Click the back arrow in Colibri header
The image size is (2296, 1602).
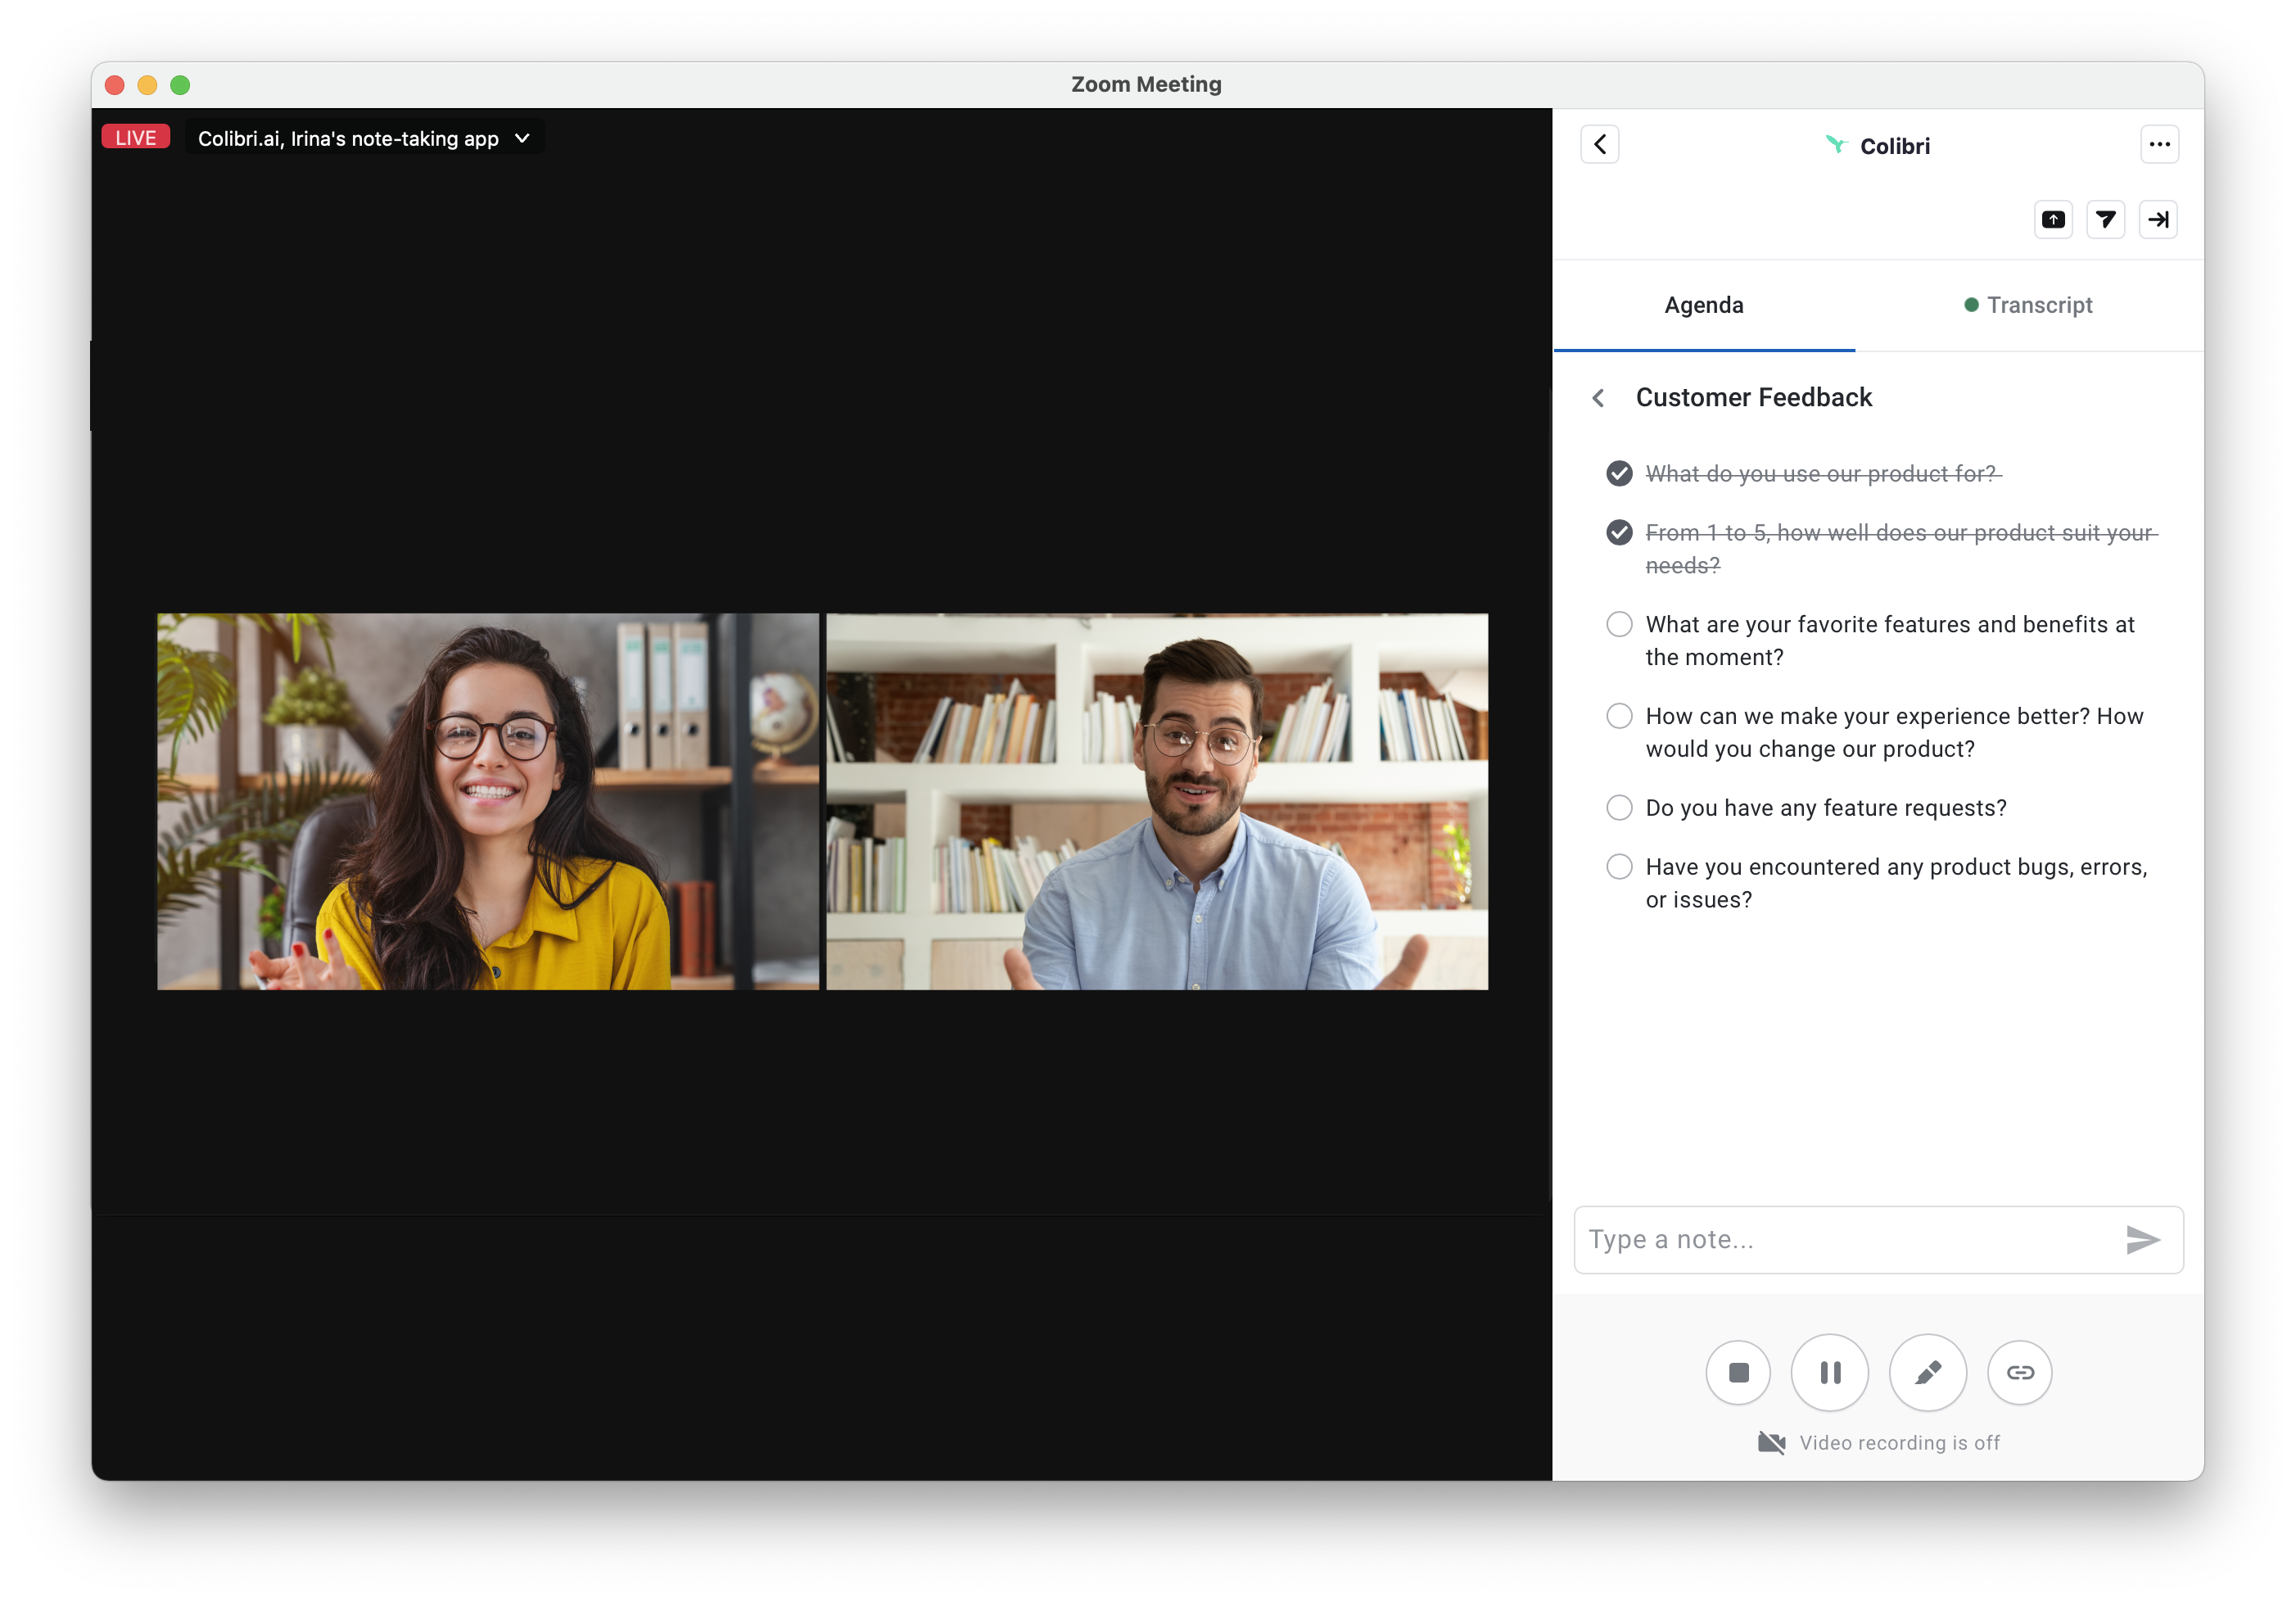click(1599, 145)
